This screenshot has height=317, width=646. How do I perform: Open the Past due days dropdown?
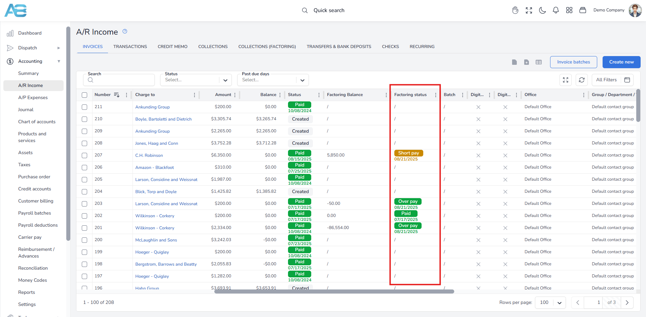(x=273, y=80)
